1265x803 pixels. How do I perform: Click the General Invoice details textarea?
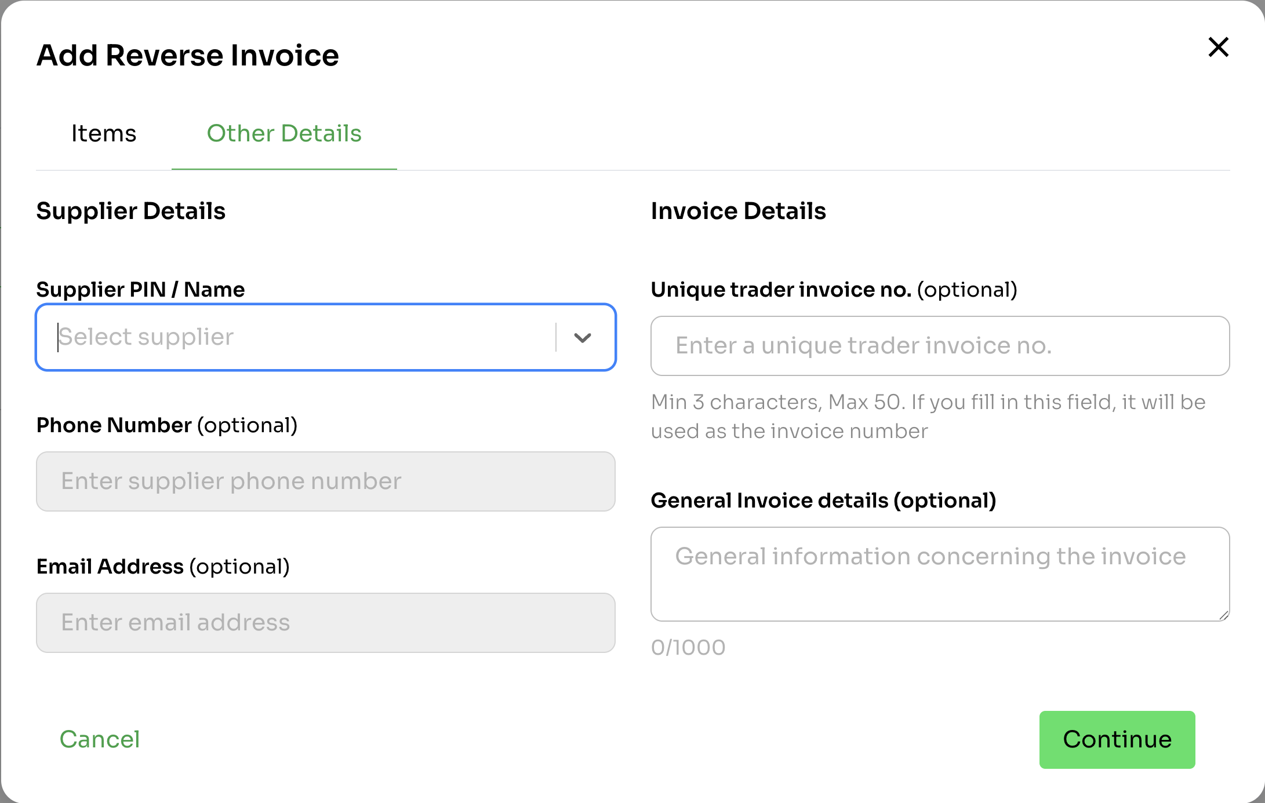click(939, 574)
